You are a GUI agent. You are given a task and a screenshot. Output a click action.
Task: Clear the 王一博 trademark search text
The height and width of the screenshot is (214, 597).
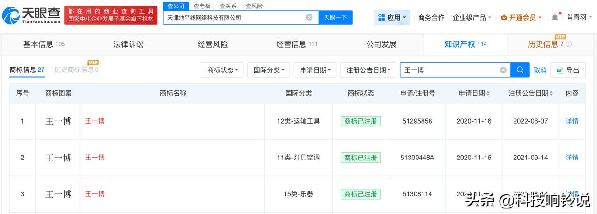[503, 70]
